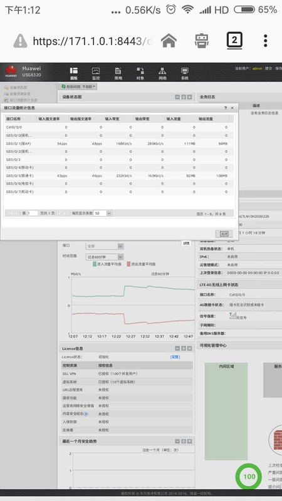Open the 监控 monitoring tab
The image size is (282, 501).
point(96,73)
